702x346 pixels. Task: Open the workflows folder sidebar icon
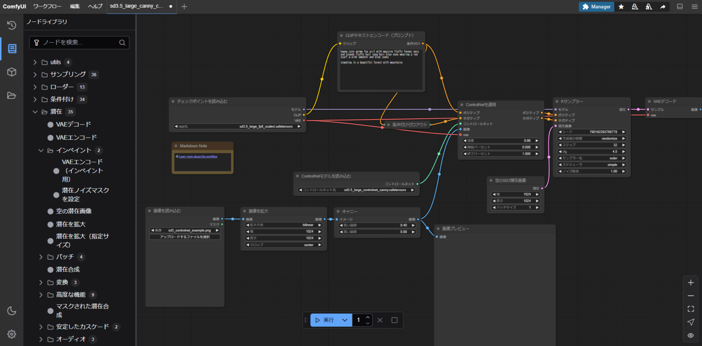12,95
